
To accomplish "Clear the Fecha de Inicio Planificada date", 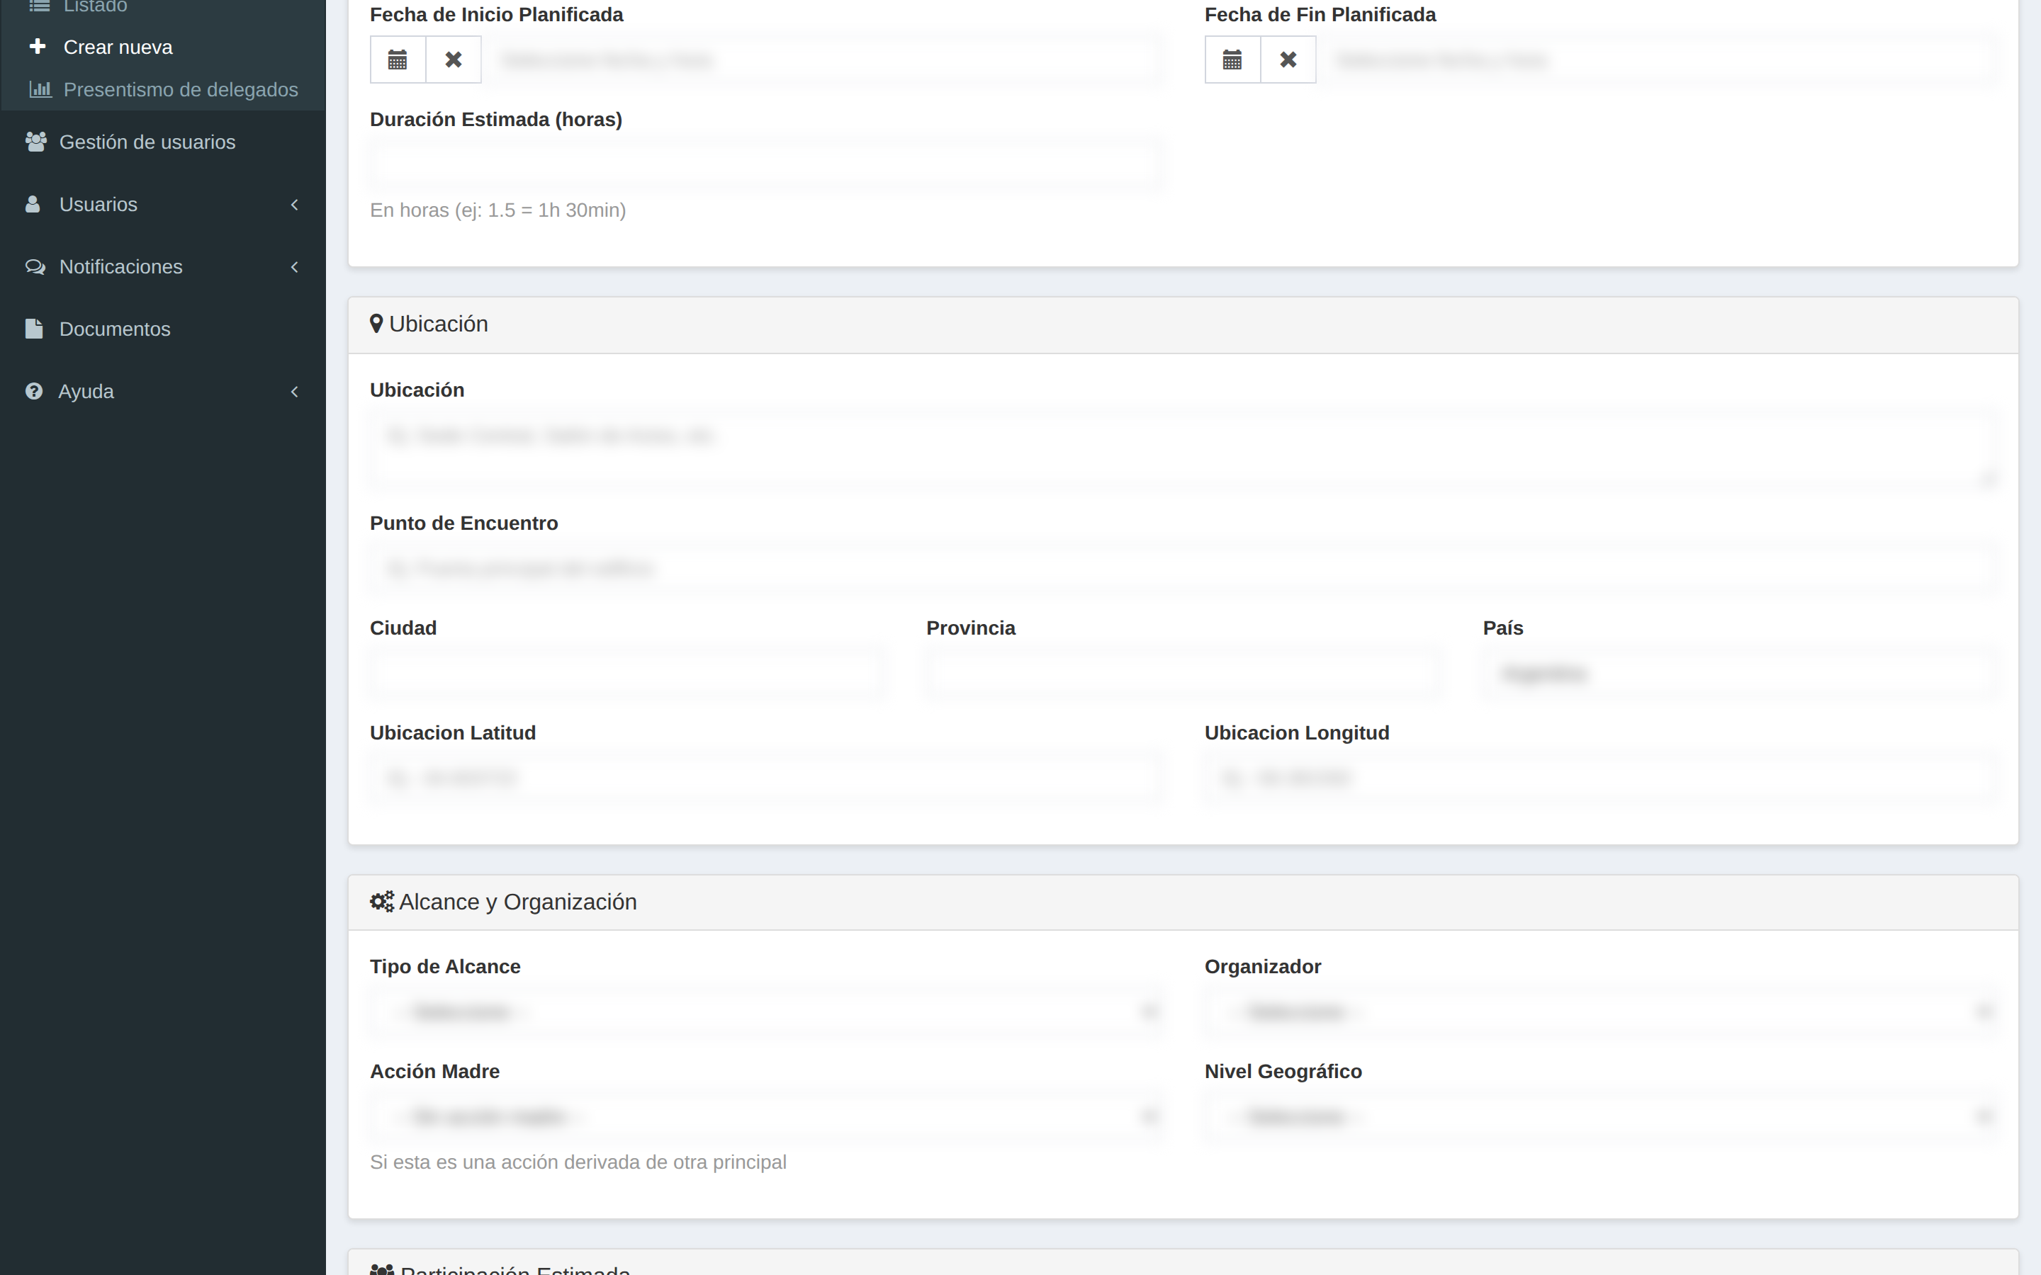I will [x=454, y=60].
